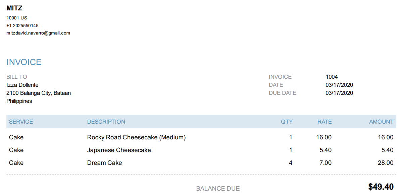Click the 10001 US address line
Viewport: 403px width, 196px height.
[x=17, y=18]
